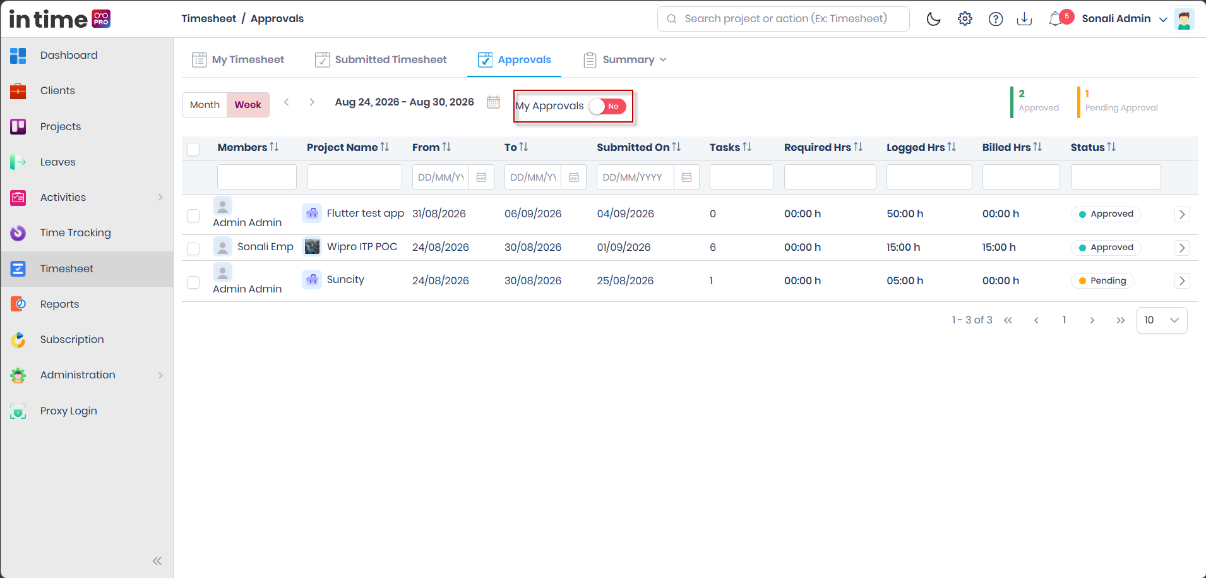This screenshot has width=1206, height=578.
Task: Check the Flutter test app row checkbox
Action: tap(193, 216)
